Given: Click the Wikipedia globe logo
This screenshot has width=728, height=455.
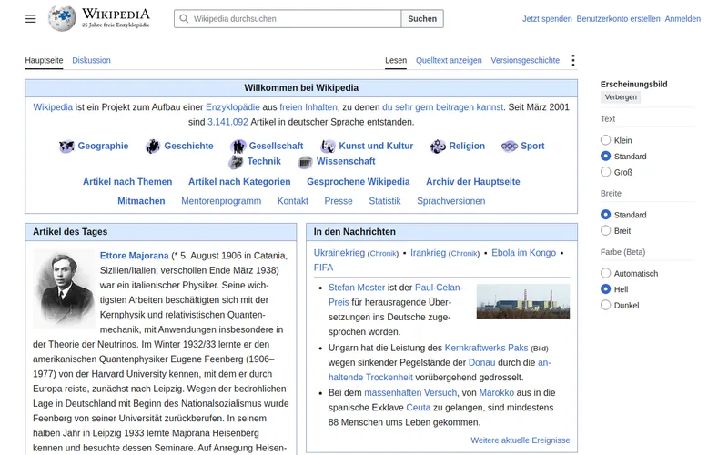Looking at the screenshot, I should (x=62, y=18).
